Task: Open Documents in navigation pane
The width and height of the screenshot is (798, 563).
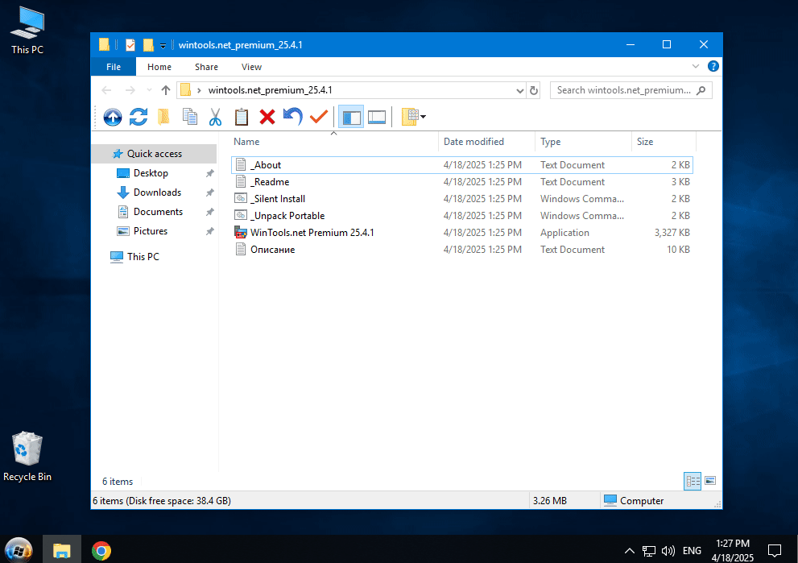Action: (158, 212)
